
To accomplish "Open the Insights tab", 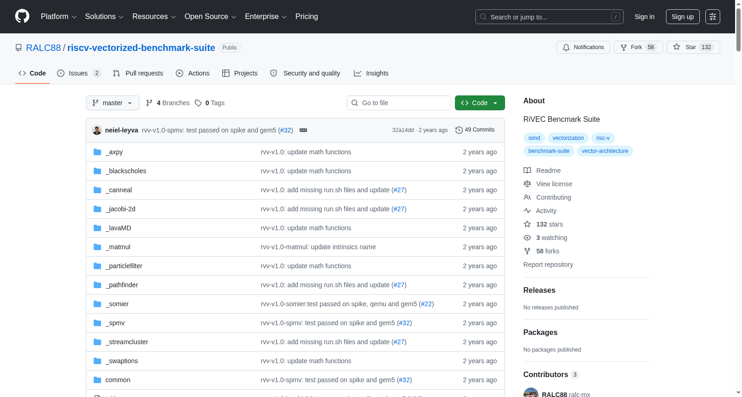I will [x=371, y=73].
